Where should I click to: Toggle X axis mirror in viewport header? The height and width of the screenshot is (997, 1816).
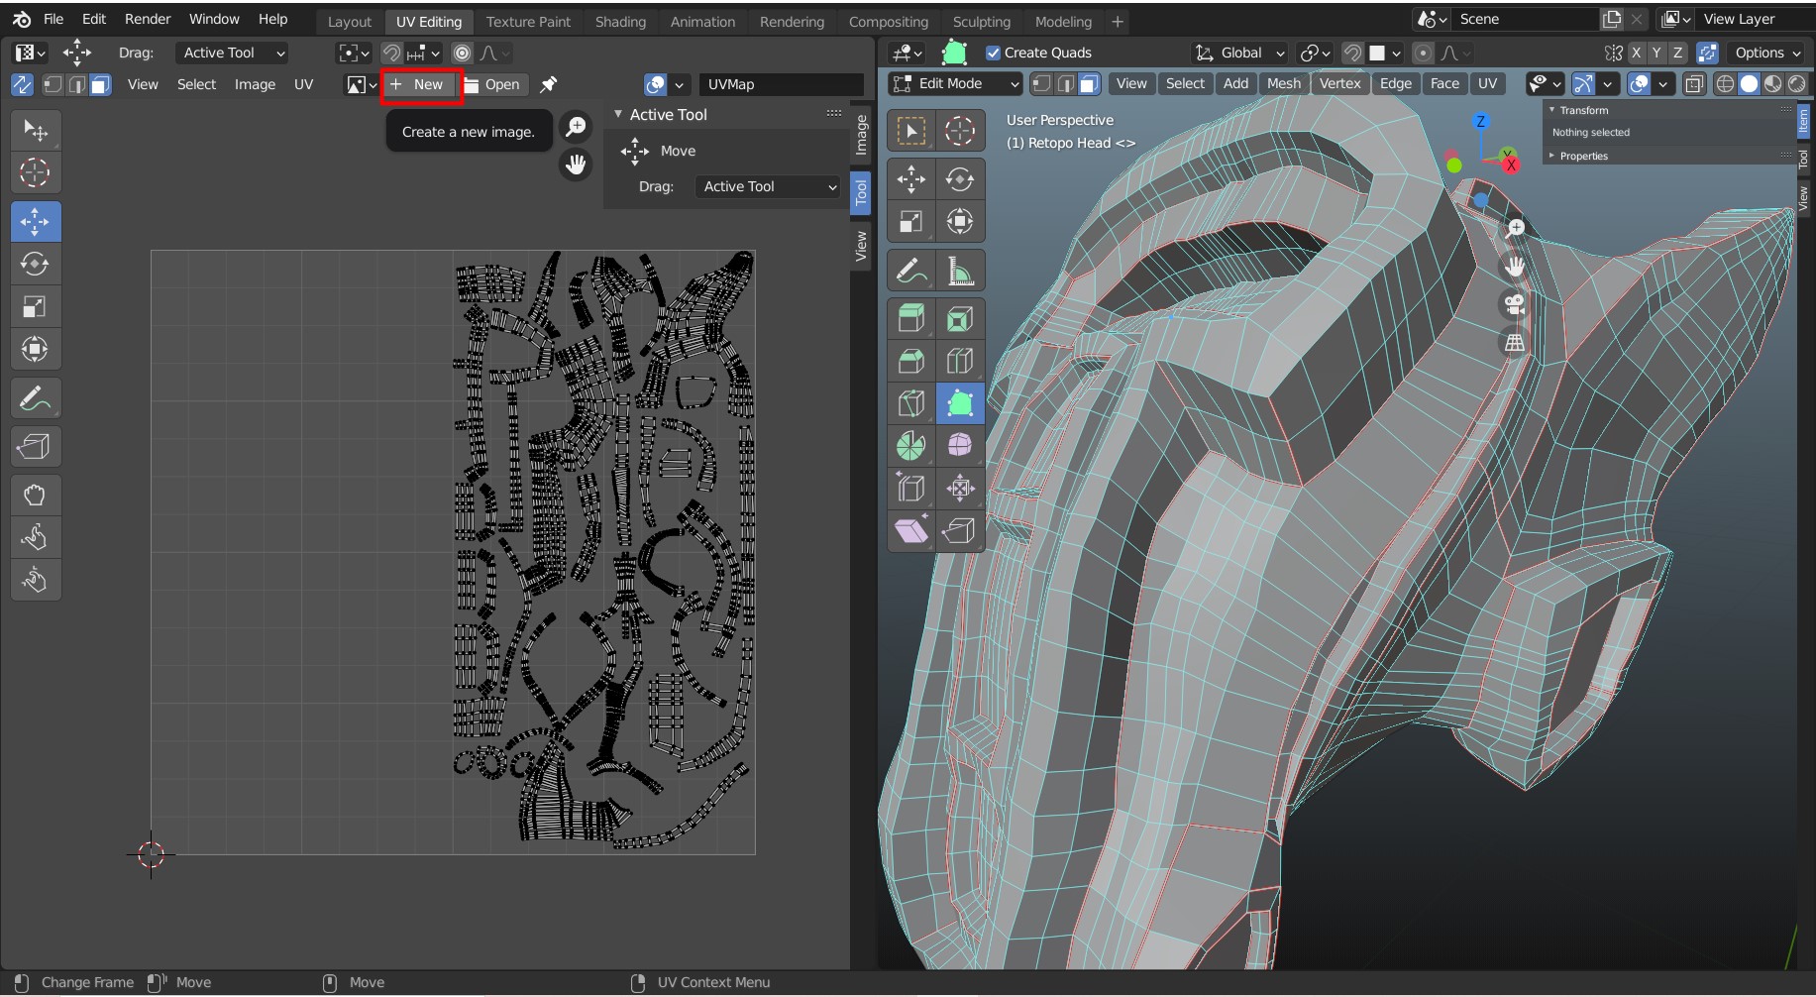pyautogui.click(x=1636, y=53)
